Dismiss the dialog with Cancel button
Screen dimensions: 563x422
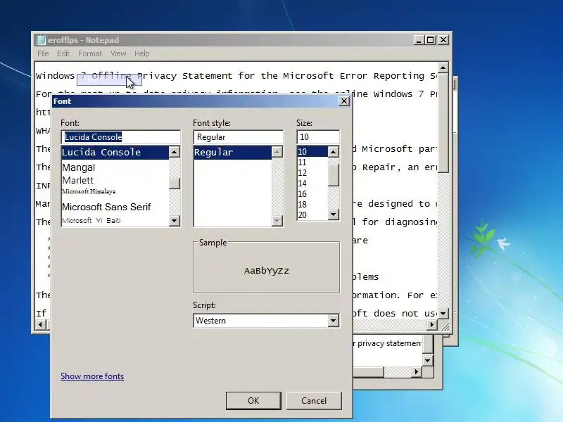314,400
